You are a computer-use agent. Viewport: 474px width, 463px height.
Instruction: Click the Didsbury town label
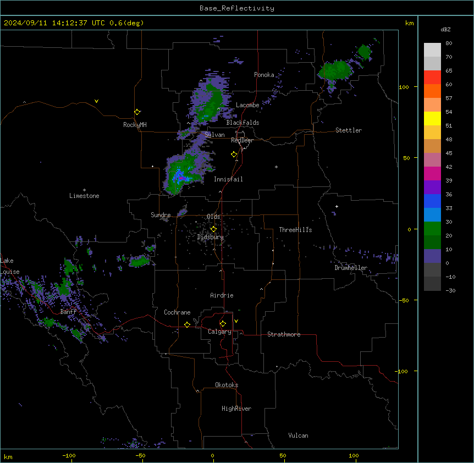[x=211, y=237]
